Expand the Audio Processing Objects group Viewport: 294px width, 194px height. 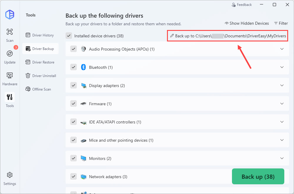pyautogui.click(x=282, y=49)
